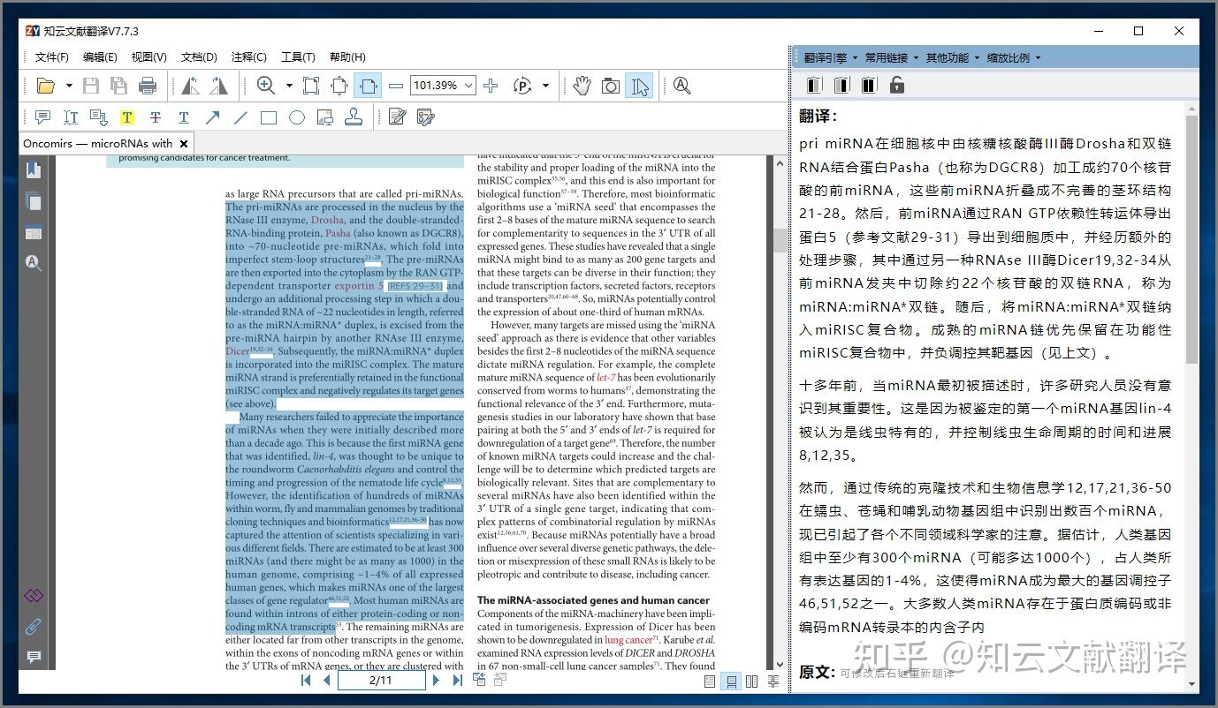Select the Underline annotation tool

click(183, 117)
